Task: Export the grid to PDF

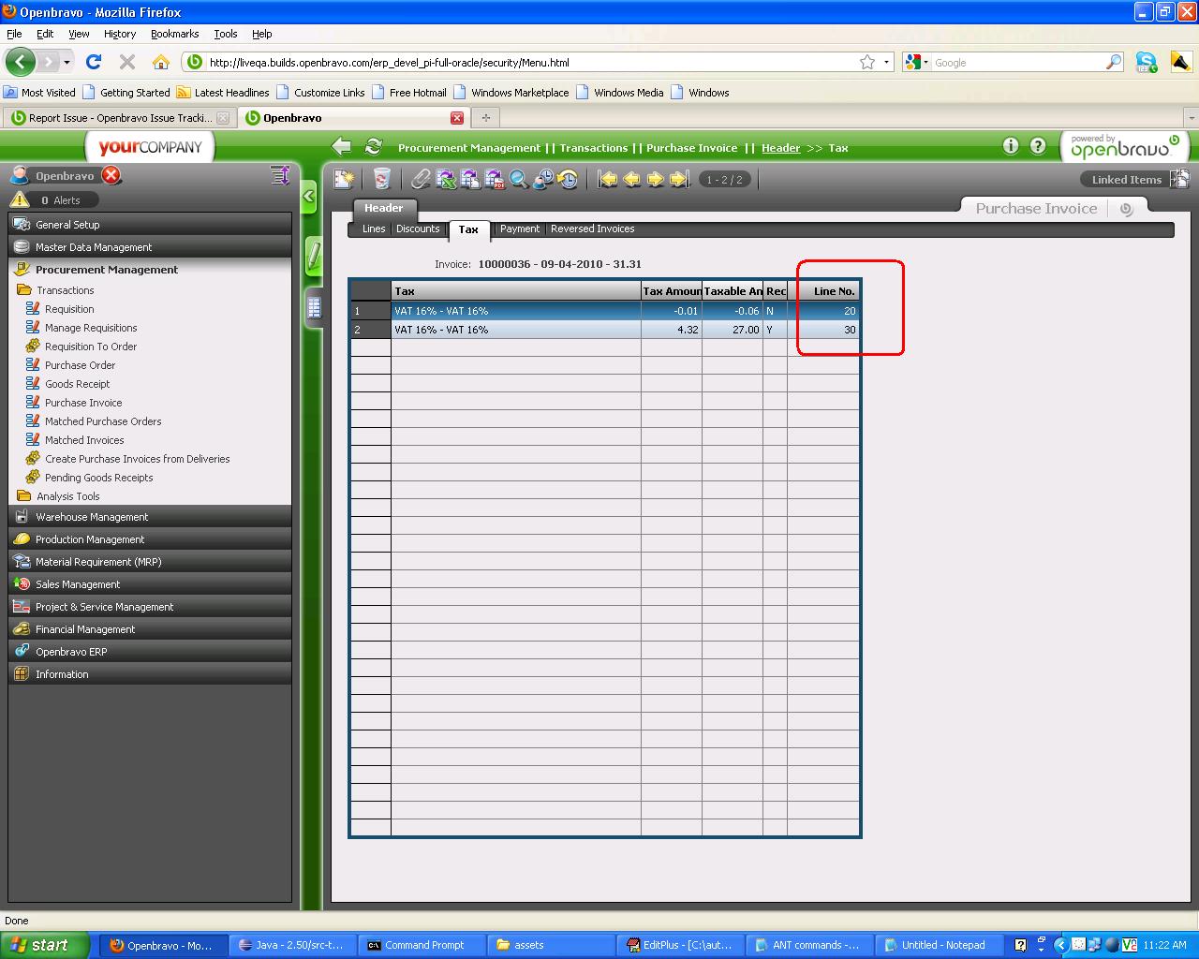Action: pyautogui.click(x=495, y=179)
